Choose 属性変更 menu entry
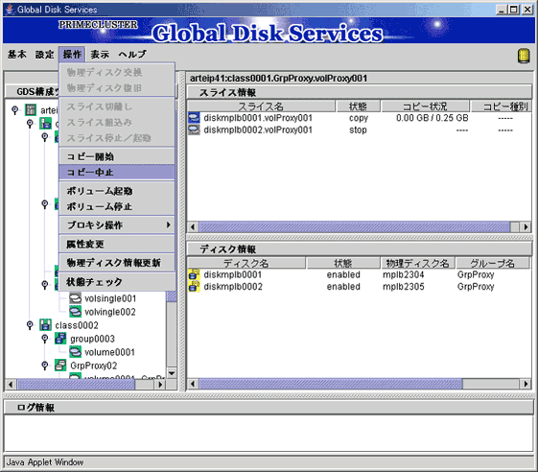 pos(117,244)
